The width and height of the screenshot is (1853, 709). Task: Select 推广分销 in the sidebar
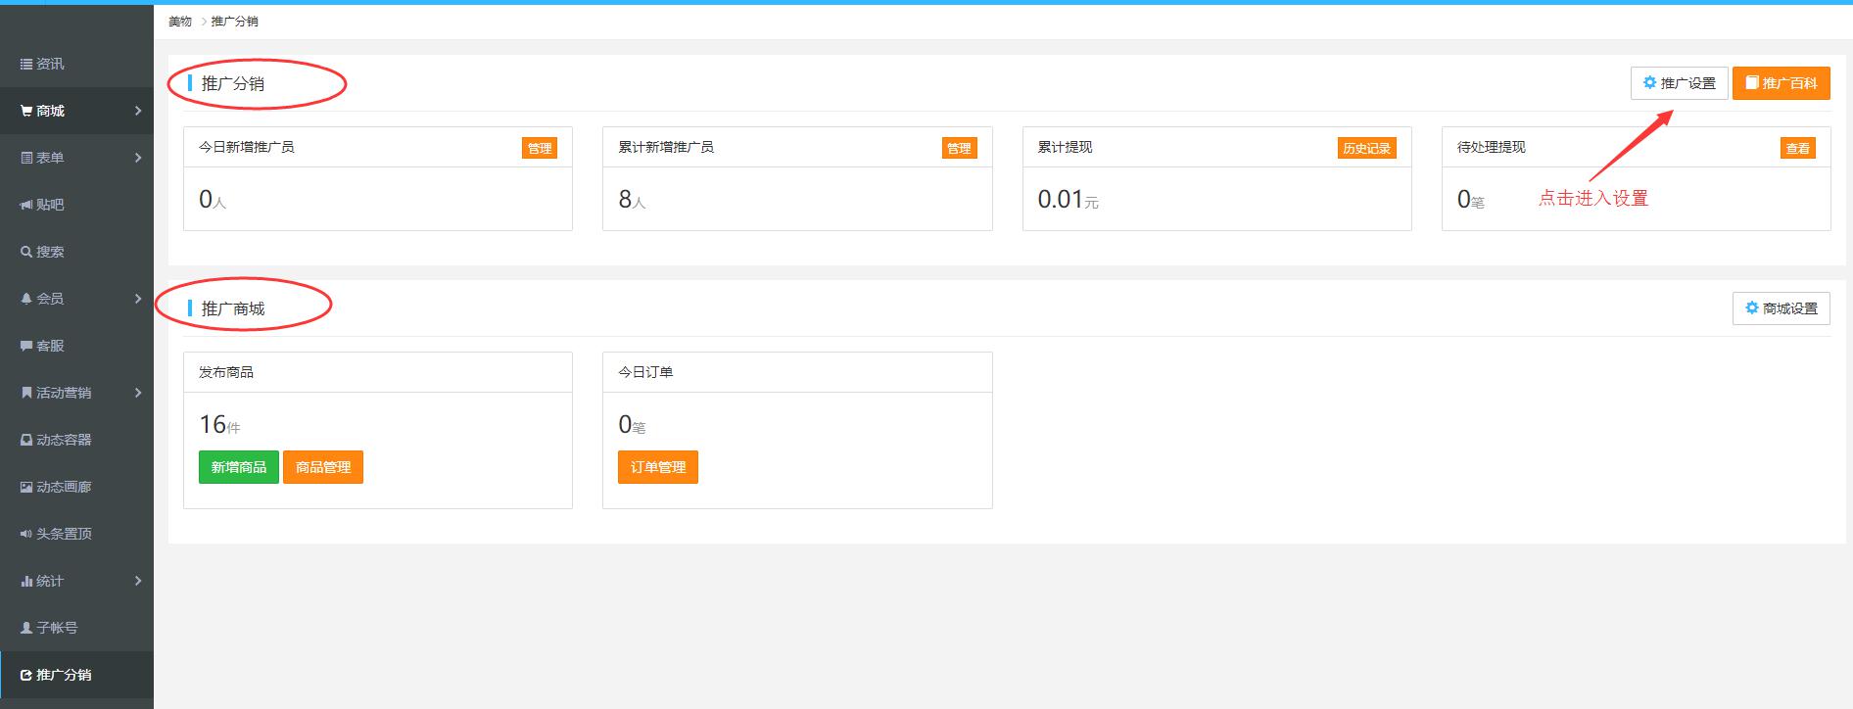click(64, 675)
